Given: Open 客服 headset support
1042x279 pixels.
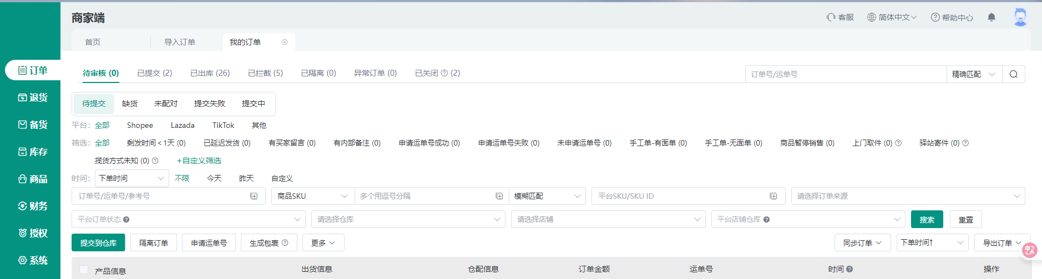Looking at the screenshot, I should tap(840, 17).
